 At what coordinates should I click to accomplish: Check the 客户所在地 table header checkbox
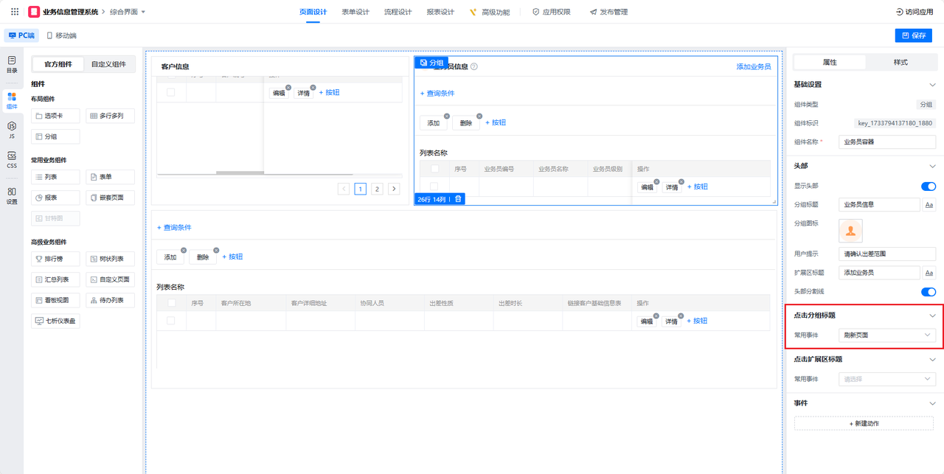[x=171, y=303]
